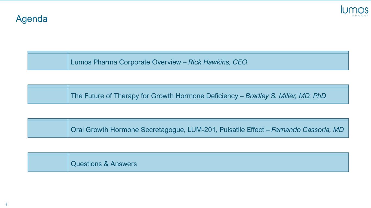Click the thin header strip above Questions & Answers
This screenshot has width=371, height=208.
pos(208,154)
